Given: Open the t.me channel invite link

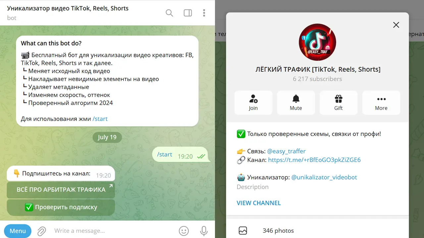Looking at the screenshot, I should 314,160.
